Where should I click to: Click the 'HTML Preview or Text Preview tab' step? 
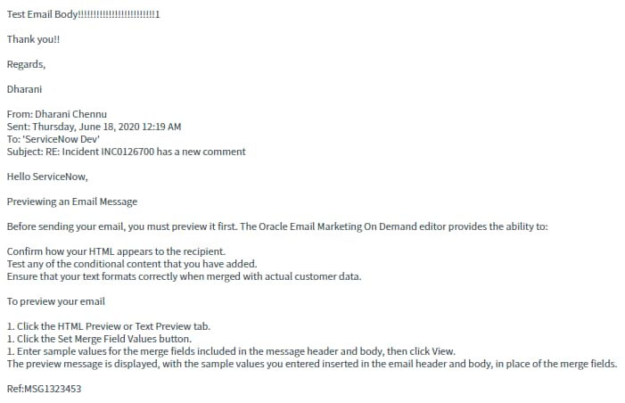[x=108, y=326]
